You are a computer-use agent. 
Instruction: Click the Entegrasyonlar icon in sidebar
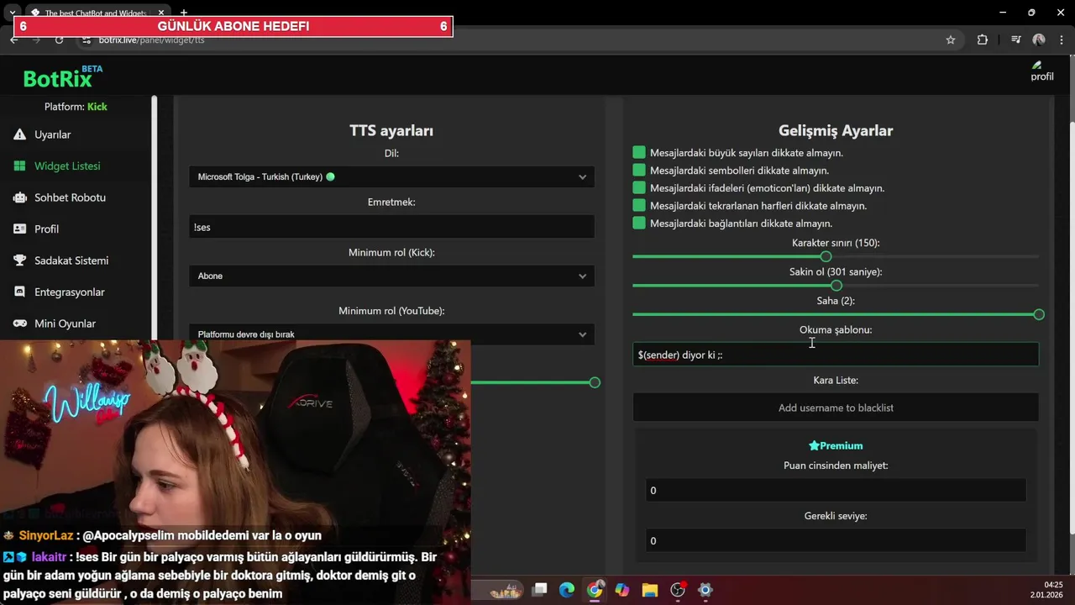(x=19, y=292)
